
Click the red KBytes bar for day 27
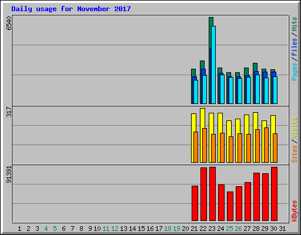tap(248, 202)
